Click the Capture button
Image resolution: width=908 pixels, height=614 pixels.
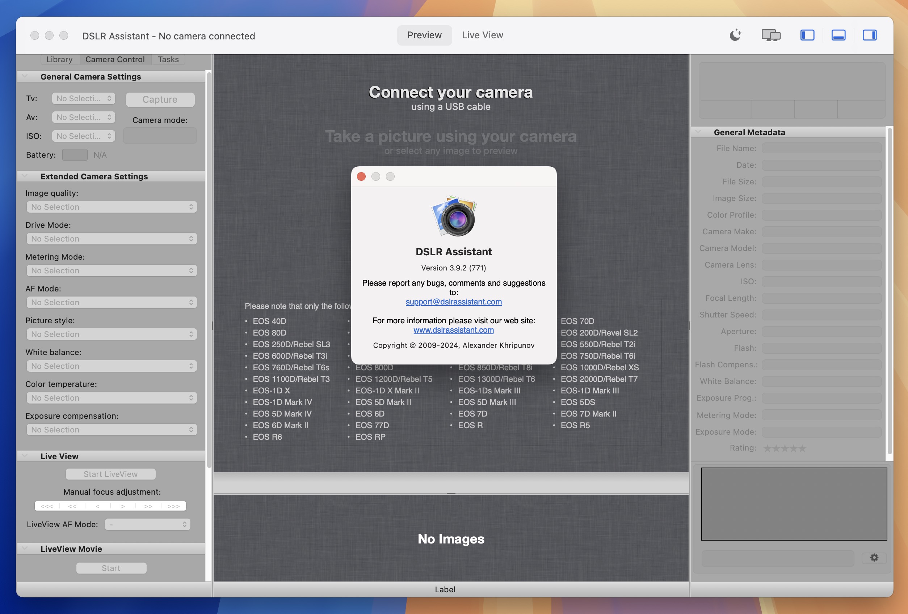pos(160,99)
